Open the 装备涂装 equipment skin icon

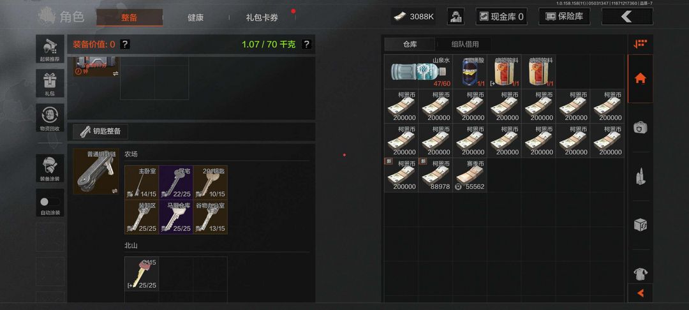pyautogui.click(x=50, y=168)
